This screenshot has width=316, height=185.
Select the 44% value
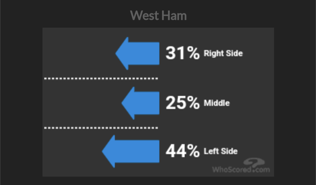click(x=183, y=151)
